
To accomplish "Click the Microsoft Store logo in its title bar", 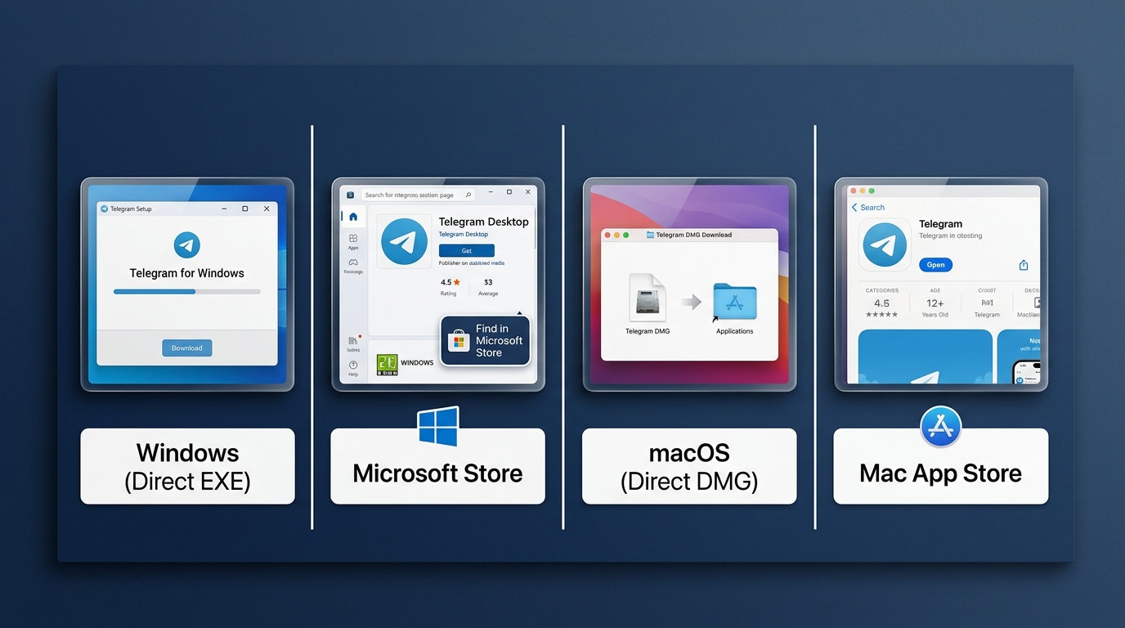I will point(350,195).
